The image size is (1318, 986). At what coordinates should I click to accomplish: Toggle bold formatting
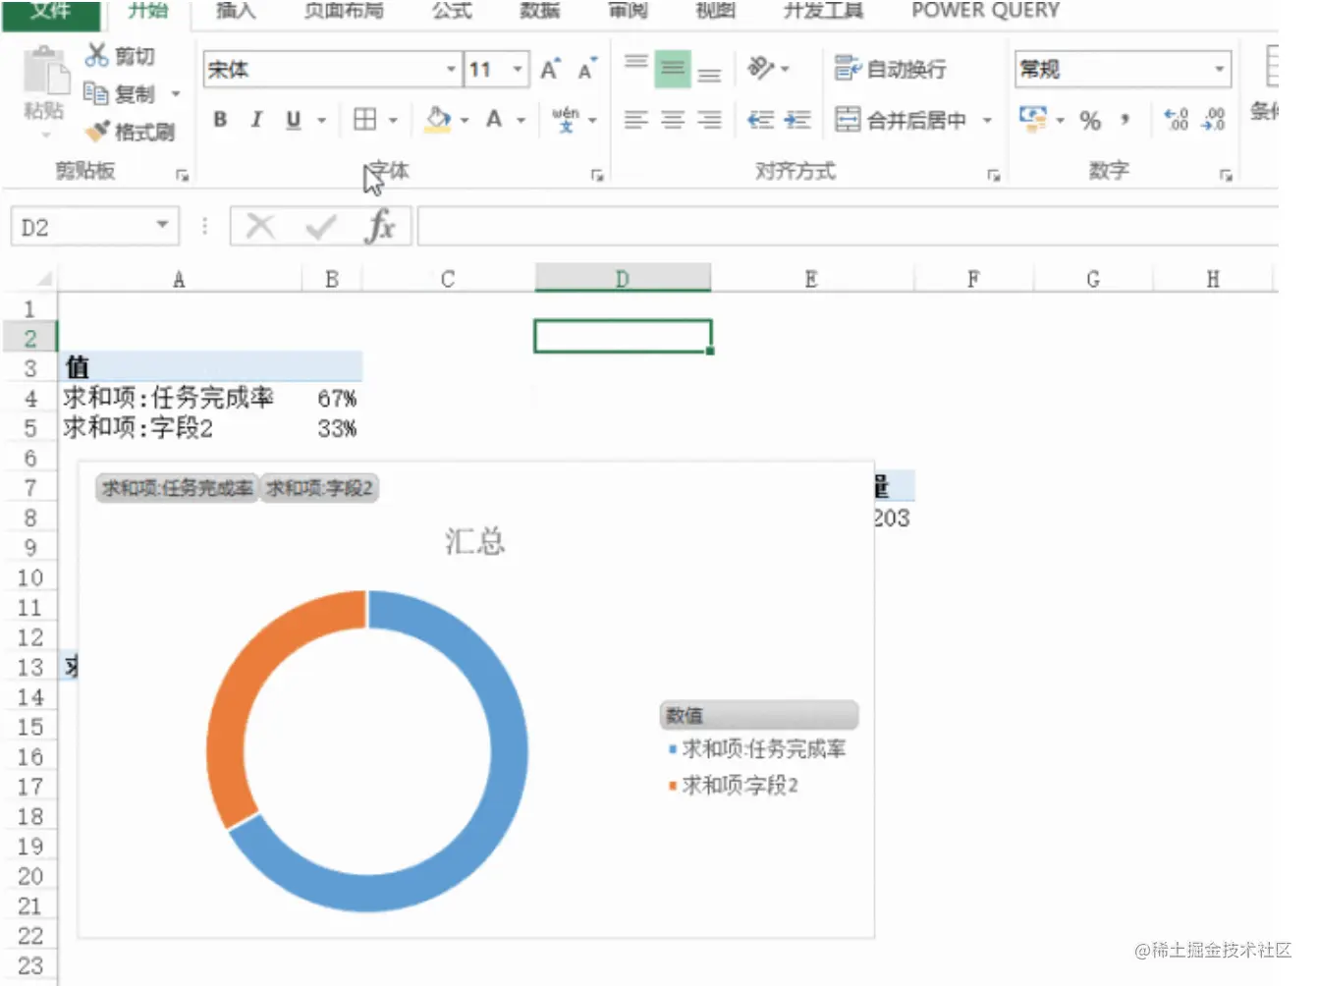pyautogui.click(x=219, y=120)
